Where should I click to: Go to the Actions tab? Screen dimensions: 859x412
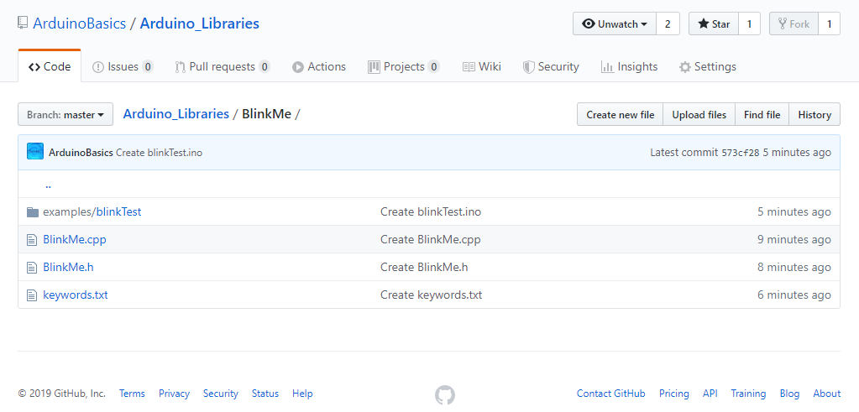point(319,67)
